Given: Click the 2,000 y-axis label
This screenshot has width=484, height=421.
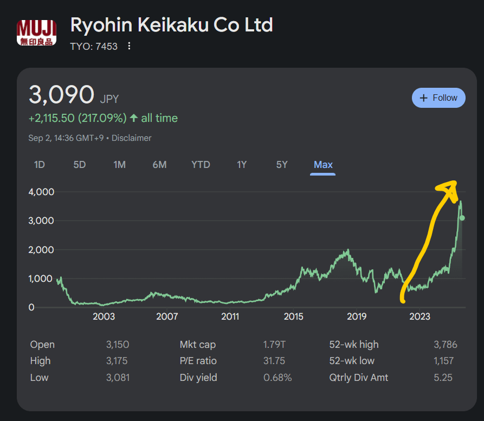Looking at the screenshot, I should [x=41, y=250].
